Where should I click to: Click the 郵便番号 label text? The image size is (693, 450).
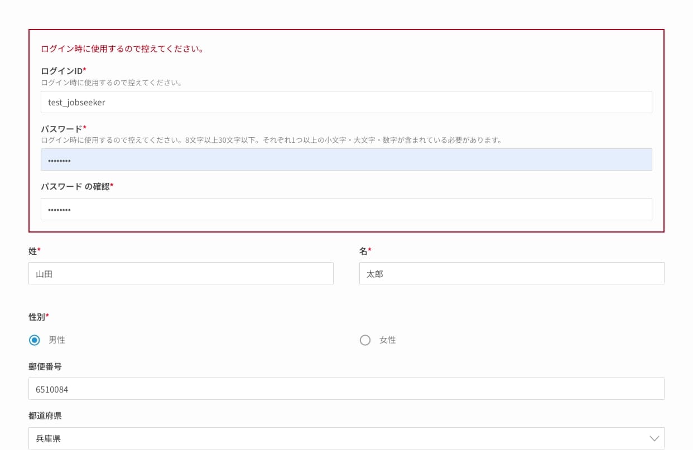[x=45, y=366]
